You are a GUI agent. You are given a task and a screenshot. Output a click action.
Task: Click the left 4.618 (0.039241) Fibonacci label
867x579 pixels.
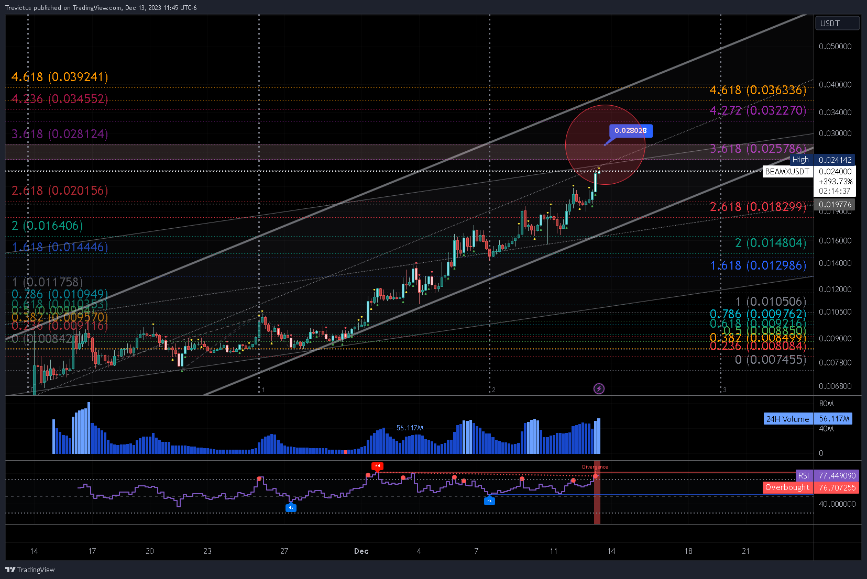tap(60, 77)
